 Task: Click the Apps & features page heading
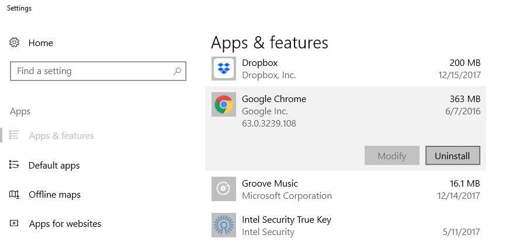click(269, 43)
